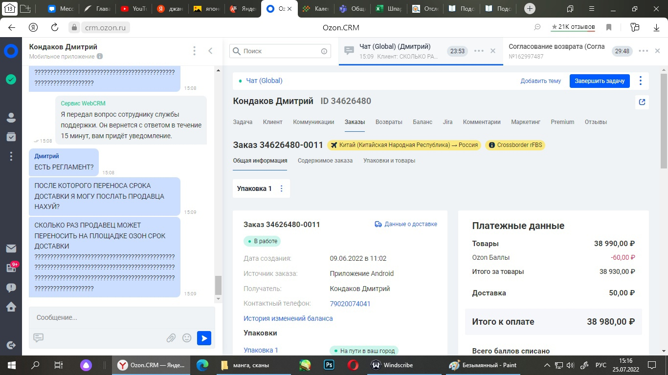The width and height of the screenshot is (668, 375).
Task: Close the Чат (Global) (Дмитрий) task tab
Action: [x=493, y=51]
